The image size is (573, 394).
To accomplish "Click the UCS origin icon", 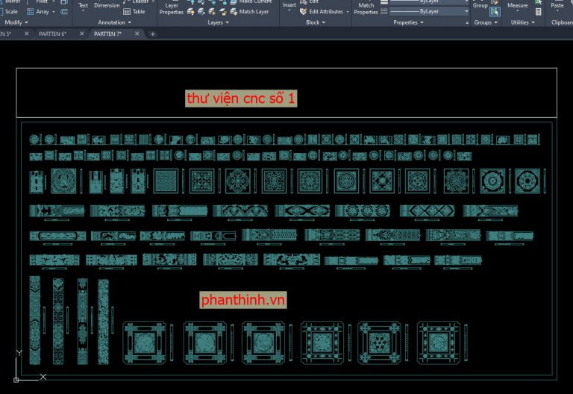I will (x=16, y=380).
